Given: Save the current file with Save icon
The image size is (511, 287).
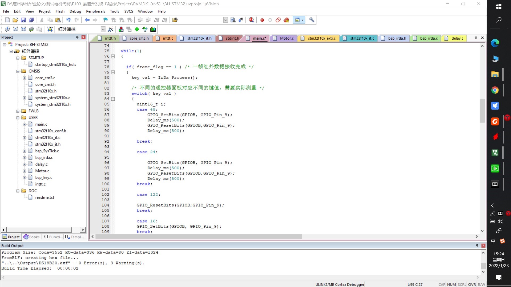Looking at the screenshot, I should point(23,20).
